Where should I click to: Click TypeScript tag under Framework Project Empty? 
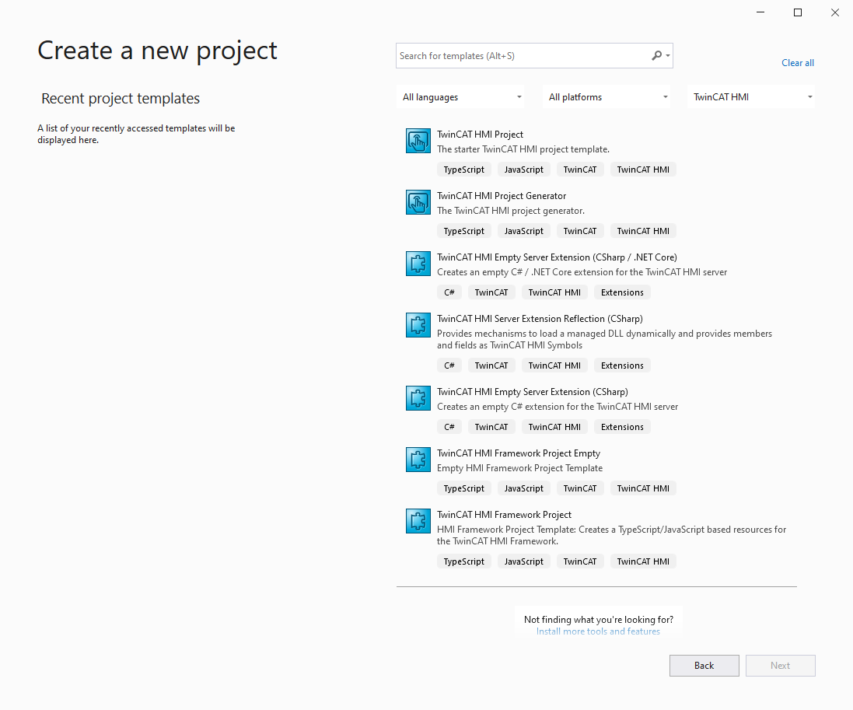[x=463, y=488]
